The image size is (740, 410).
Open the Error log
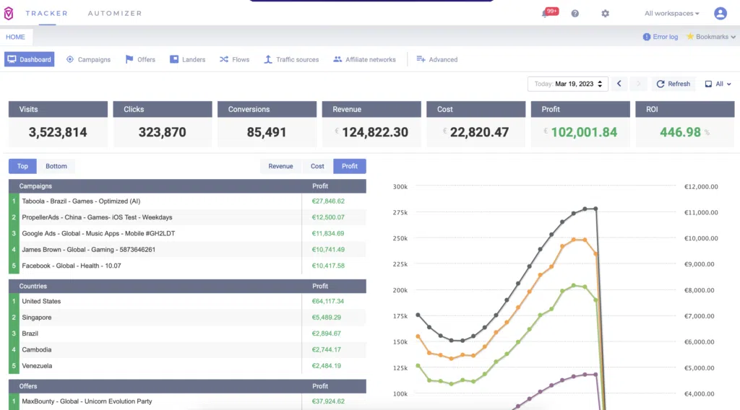pyautogui.click(x=661, y=37)
